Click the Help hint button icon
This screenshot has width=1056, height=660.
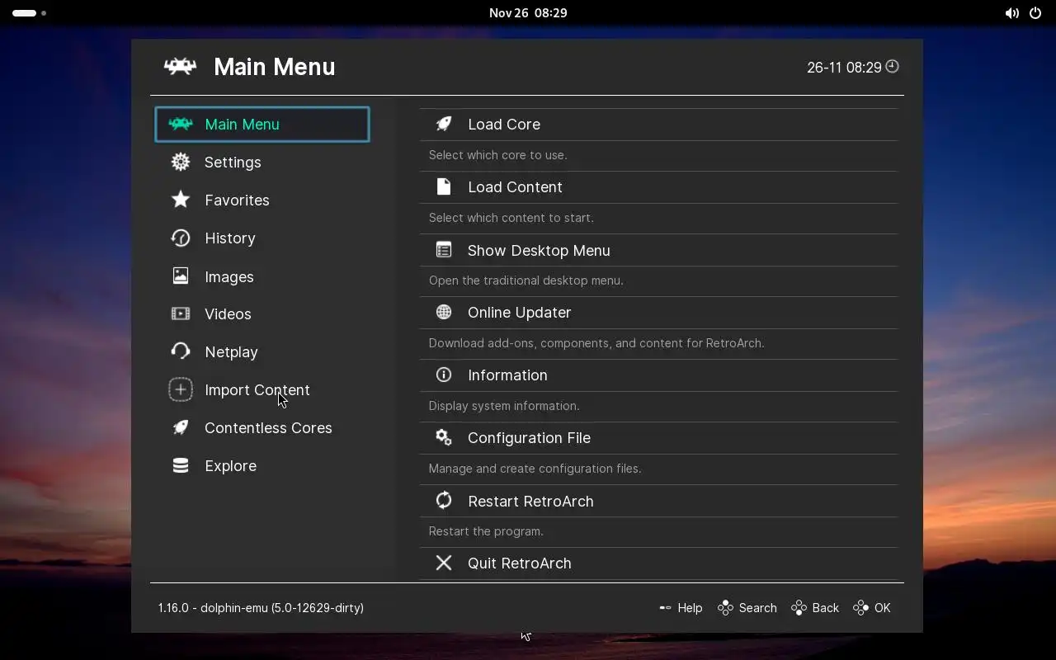click(666, 608)
